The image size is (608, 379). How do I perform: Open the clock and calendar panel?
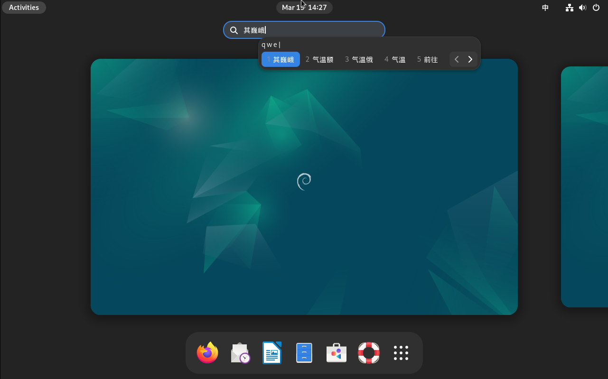304,8
